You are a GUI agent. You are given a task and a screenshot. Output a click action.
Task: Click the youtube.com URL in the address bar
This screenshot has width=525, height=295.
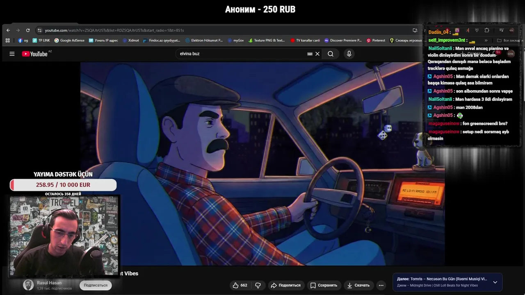coord(114,30)
